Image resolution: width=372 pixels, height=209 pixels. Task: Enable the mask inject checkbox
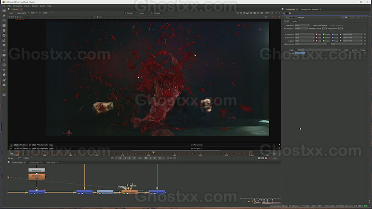[x=342, y=50]
